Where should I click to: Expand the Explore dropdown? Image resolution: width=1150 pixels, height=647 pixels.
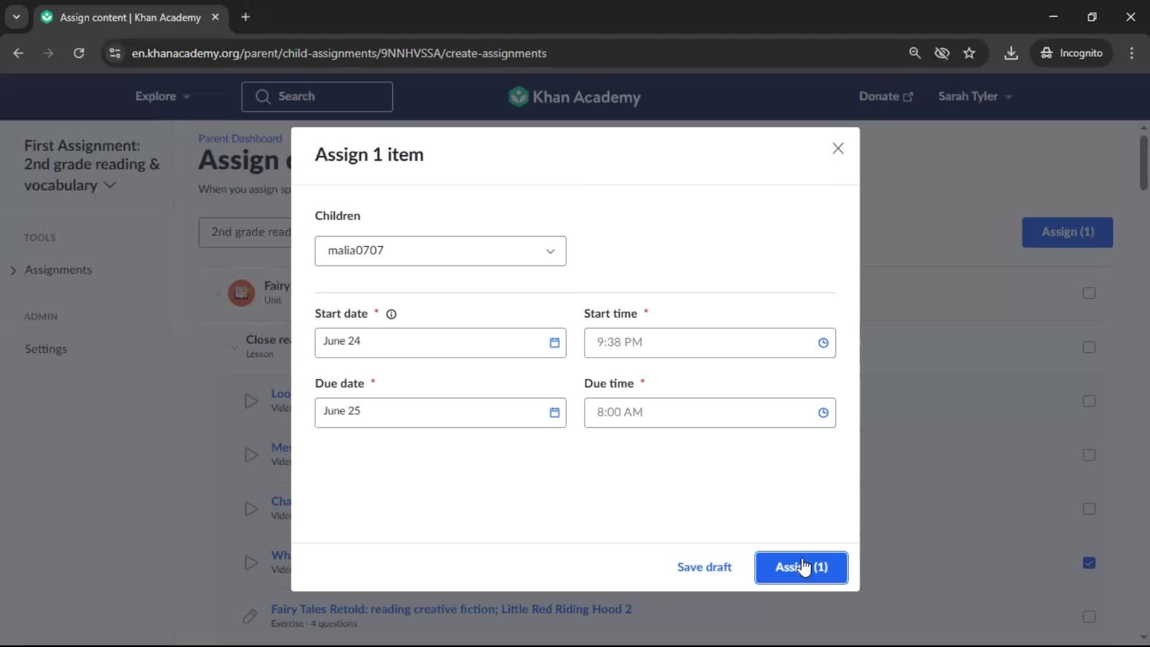coord(162,96)
